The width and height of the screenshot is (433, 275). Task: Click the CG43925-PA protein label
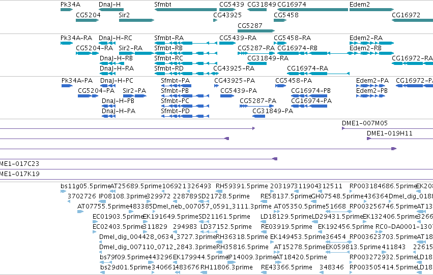[x=235, y=80]
